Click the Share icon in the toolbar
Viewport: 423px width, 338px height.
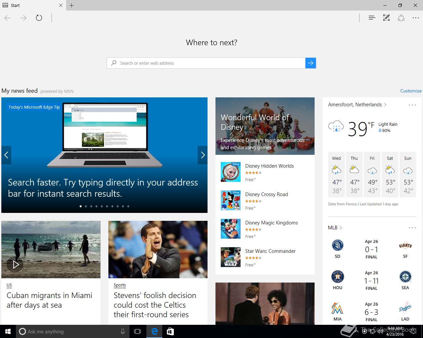[x=401, y=18]
